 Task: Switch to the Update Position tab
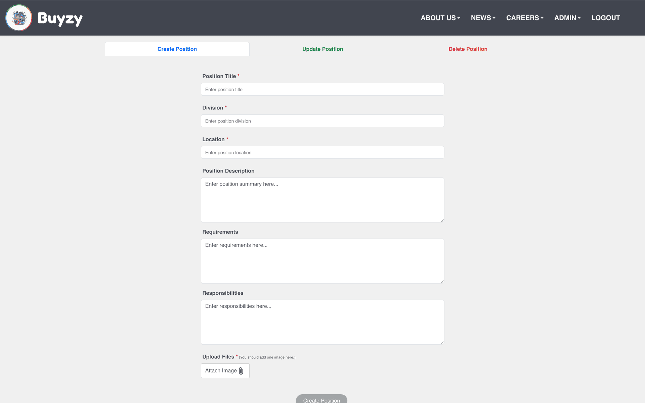322,49
